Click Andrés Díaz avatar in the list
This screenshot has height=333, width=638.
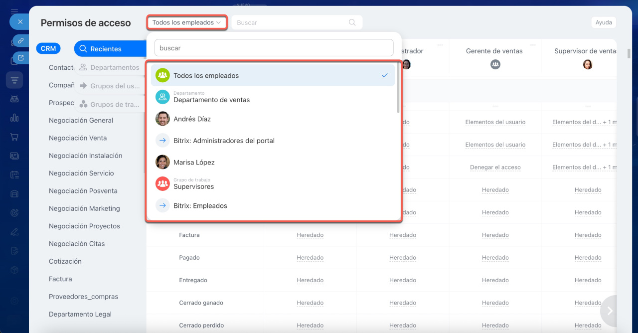tap(162, 119)
